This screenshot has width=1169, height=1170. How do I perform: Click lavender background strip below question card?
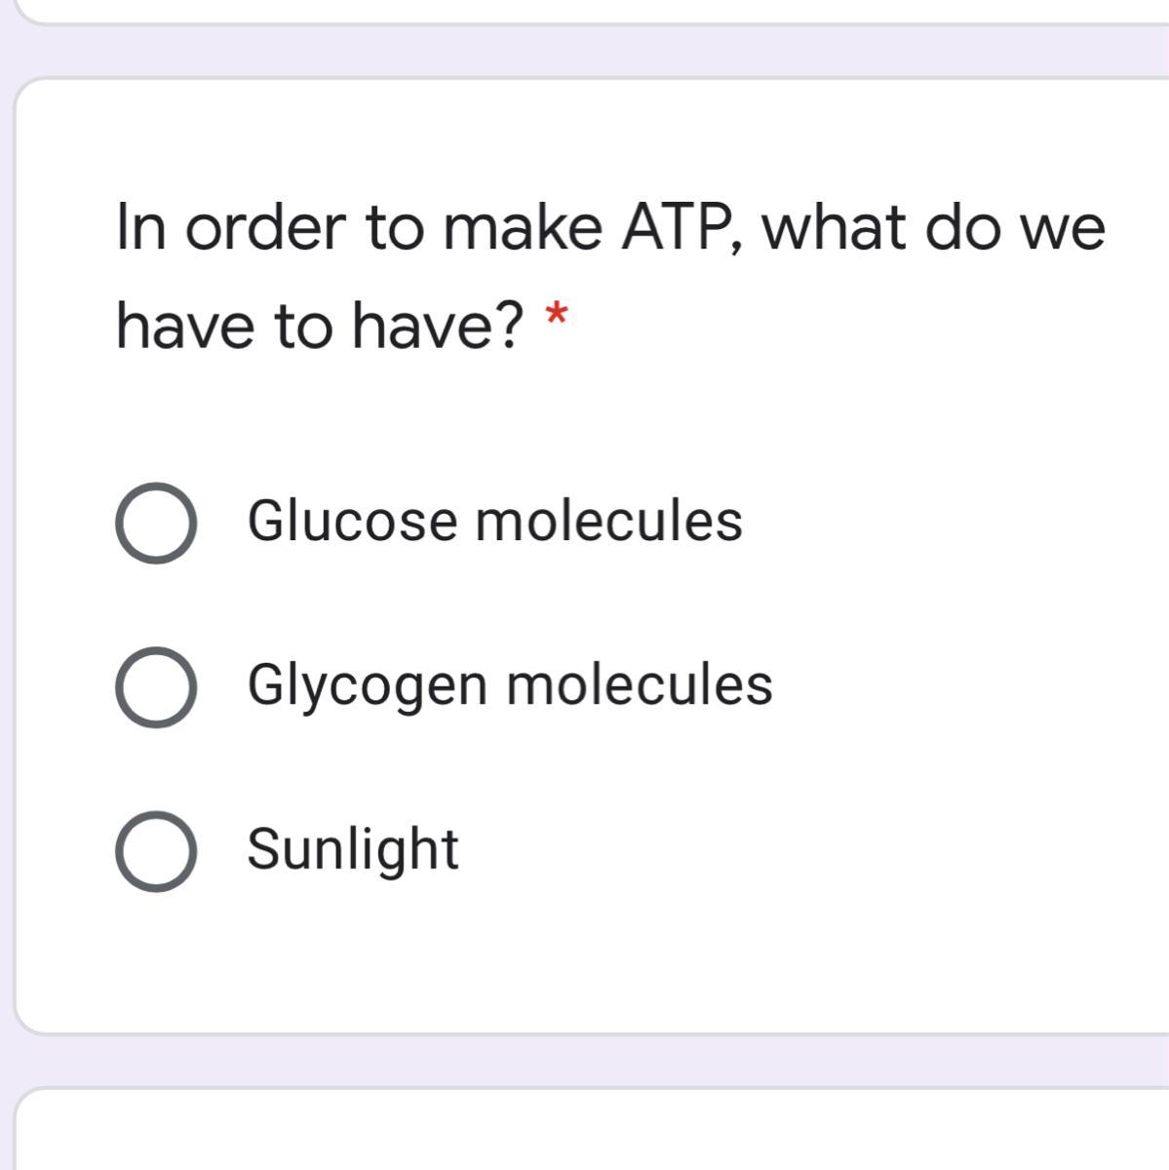point(585,1061)
